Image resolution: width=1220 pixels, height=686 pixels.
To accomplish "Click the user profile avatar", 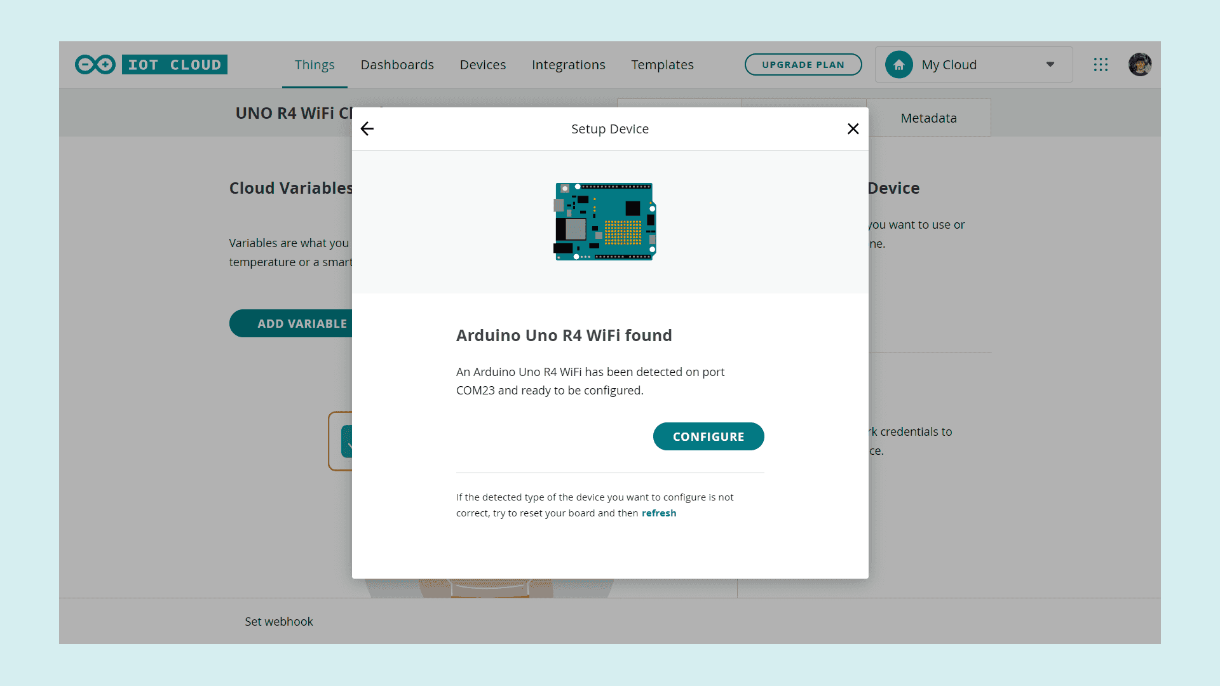I will pos(1140,65).
